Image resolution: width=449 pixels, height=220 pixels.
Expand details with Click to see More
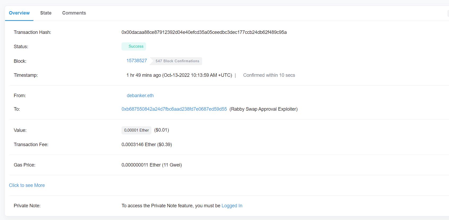coord(27,185)
